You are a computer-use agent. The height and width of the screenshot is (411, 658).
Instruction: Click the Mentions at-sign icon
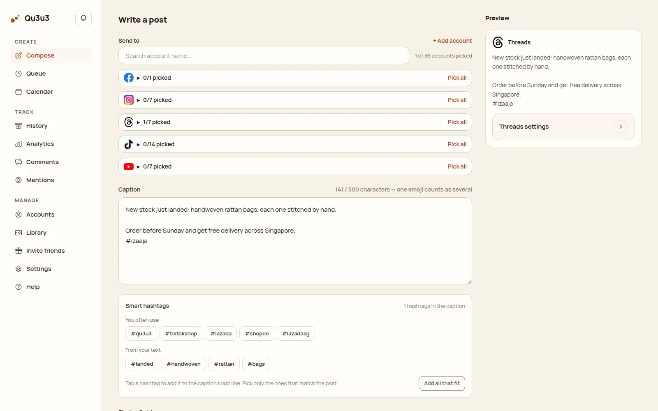tap(19, 180)
